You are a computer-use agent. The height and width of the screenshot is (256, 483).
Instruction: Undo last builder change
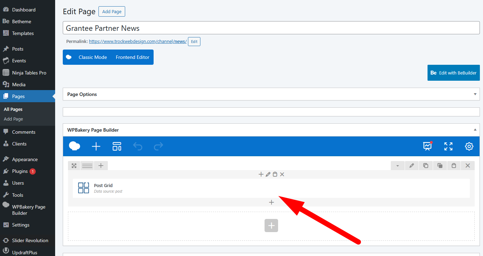coord(138,146)
